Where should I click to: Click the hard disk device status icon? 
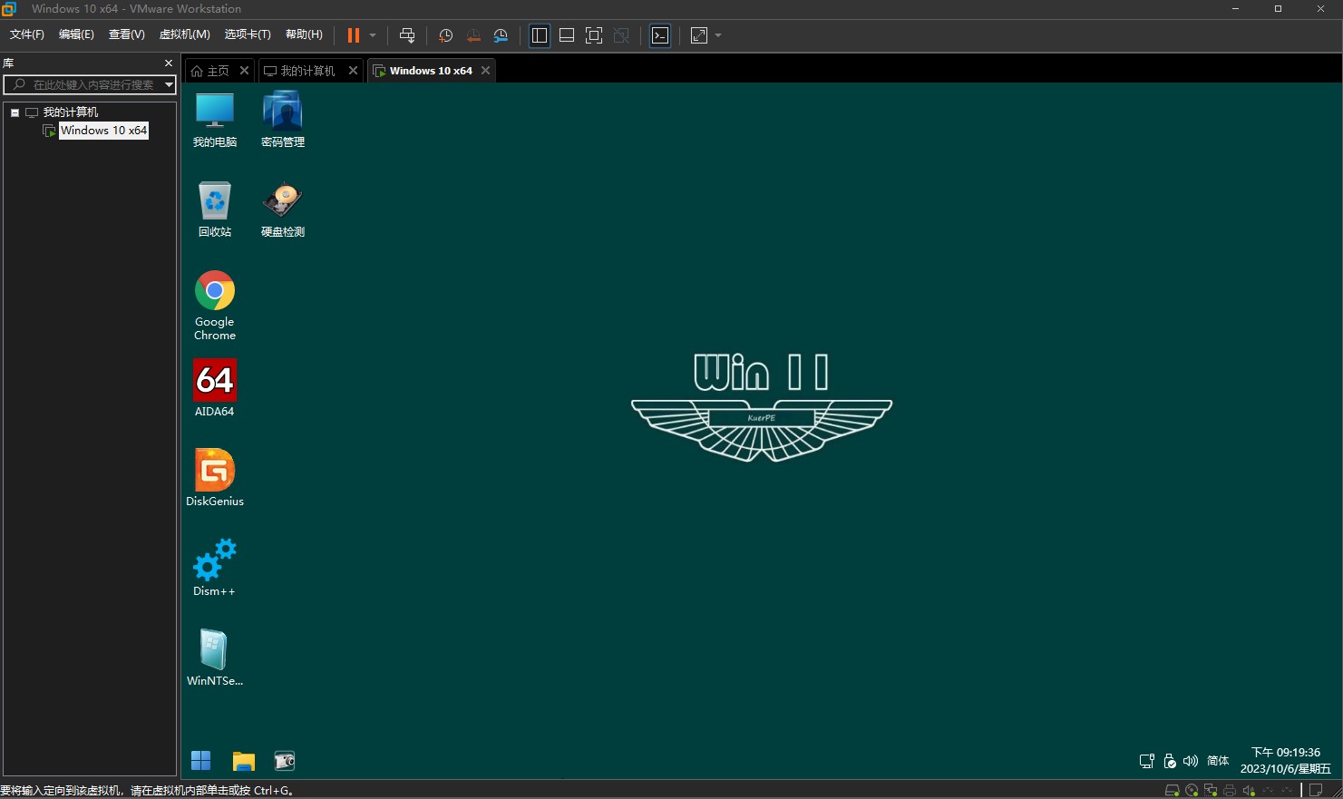[1172, 791]
